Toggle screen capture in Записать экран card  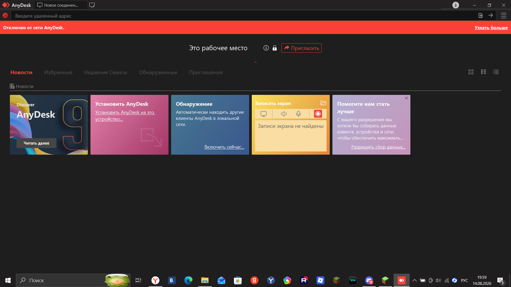pyautogui.click(x=263, y=114)
